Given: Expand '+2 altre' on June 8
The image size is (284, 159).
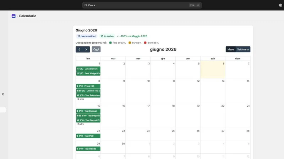Looking at the screenshot, I should [80, 99].
